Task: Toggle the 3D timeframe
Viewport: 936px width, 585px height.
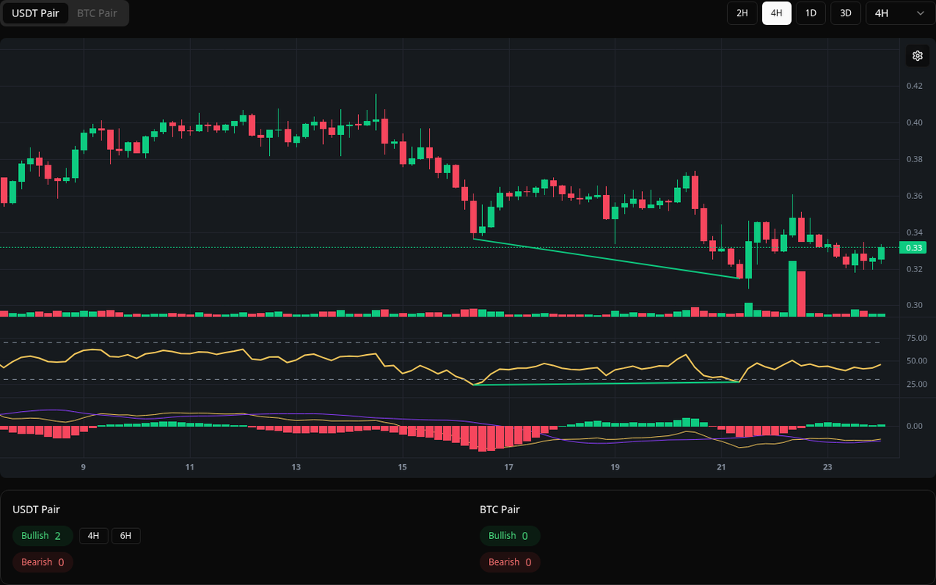Action: pos(845,13)
